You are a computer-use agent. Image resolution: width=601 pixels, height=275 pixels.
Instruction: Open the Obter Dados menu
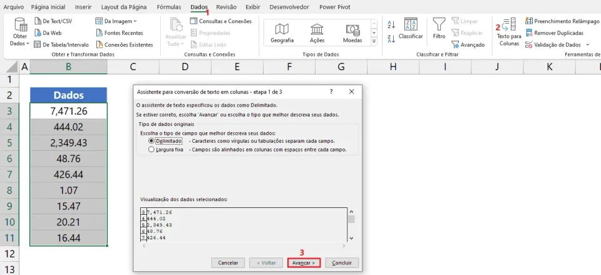point(20,33)
